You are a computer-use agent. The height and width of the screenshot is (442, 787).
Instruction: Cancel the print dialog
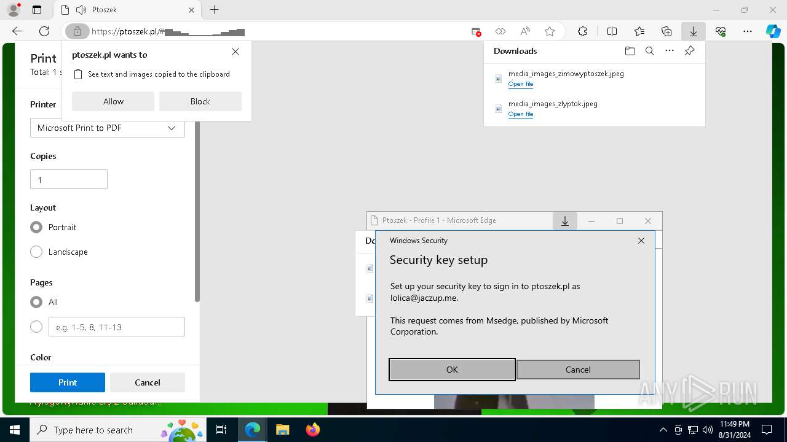pos(148,382)
